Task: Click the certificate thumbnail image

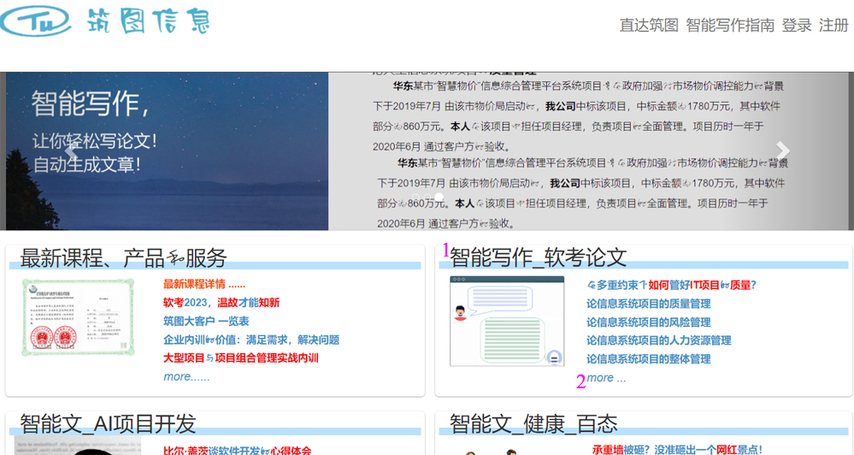Action: click(78, 317)
